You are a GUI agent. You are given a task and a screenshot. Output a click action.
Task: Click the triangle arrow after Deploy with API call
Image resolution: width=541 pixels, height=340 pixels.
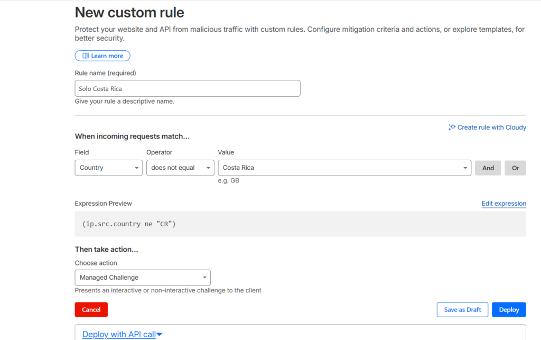(159, 334)
